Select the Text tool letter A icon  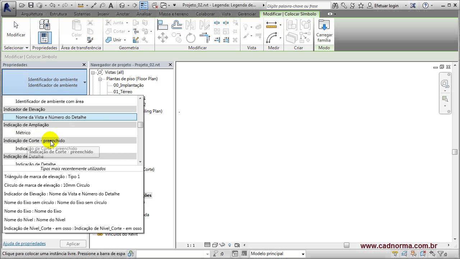click(x=111, y=5)
